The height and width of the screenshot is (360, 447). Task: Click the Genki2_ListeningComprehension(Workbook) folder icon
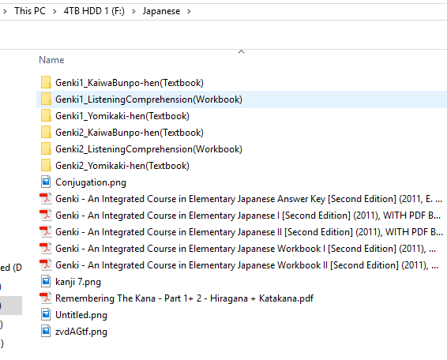[46, 148]
